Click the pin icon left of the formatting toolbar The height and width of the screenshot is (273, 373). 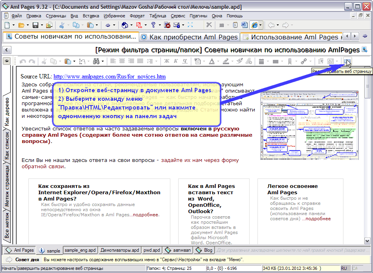pos(7,61)
